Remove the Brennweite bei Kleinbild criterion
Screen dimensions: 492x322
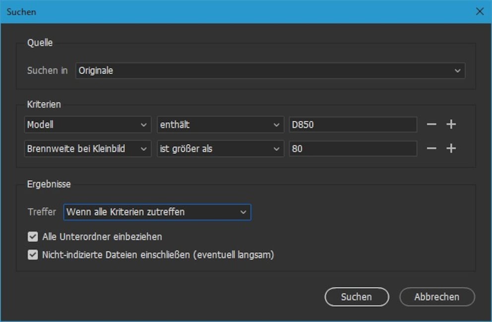(431, 148)
